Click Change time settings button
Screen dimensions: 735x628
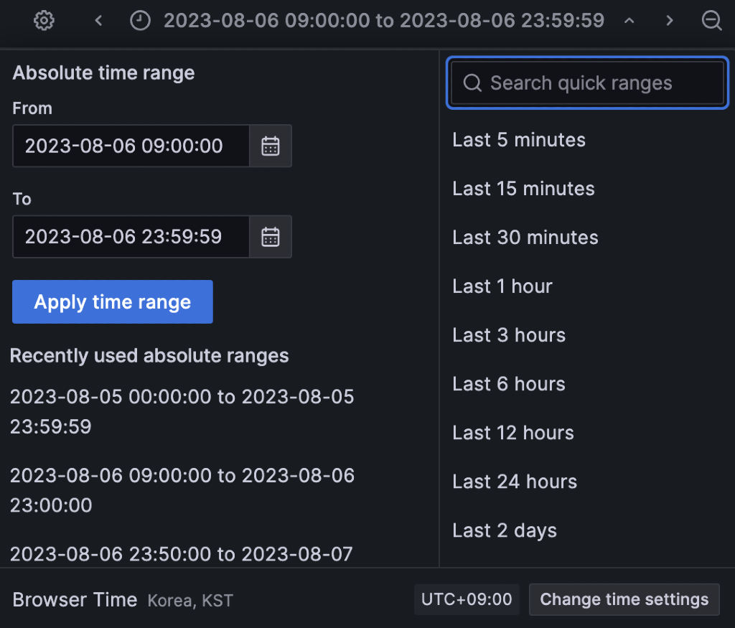[624, 599]
